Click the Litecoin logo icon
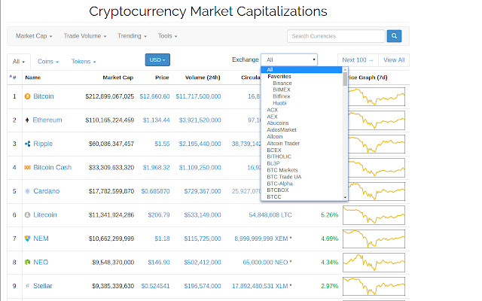The image size is (482, 301). (x=28, y=214)
